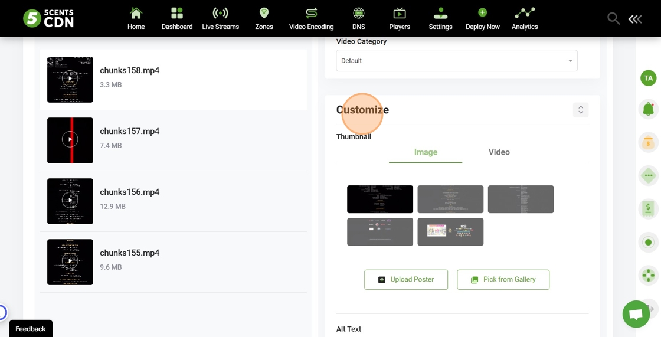The height and width of the screenshot is (337, 661).
Task: Select the third thumbnail in the top row
Action: click(521, 199)
